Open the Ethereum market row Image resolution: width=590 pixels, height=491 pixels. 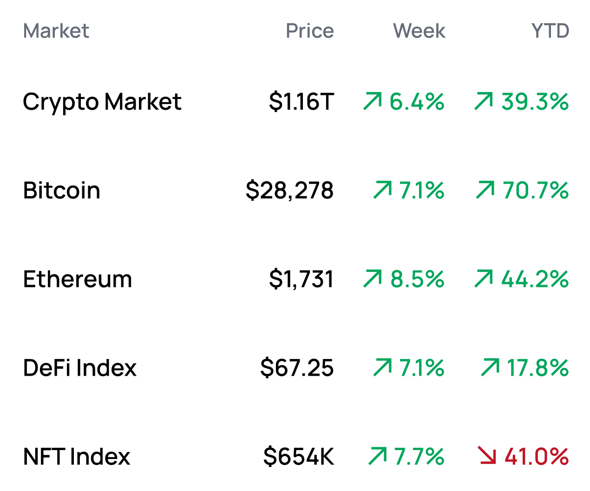click(x=78, y=279)
